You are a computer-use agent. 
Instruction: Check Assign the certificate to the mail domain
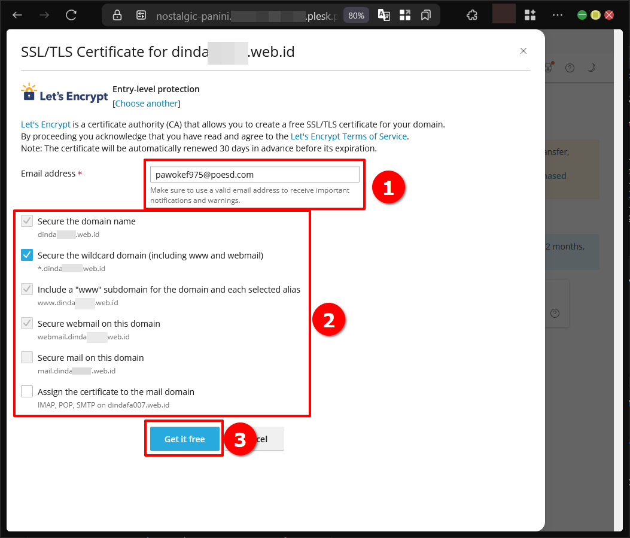[27, 391]
